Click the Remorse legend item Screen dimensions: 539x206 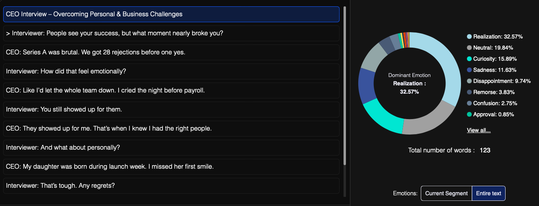click(491, 92)
